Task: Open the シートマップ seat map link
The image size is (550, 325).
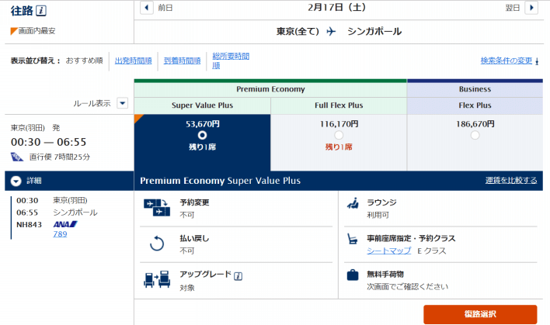Action: click(388, 251)
